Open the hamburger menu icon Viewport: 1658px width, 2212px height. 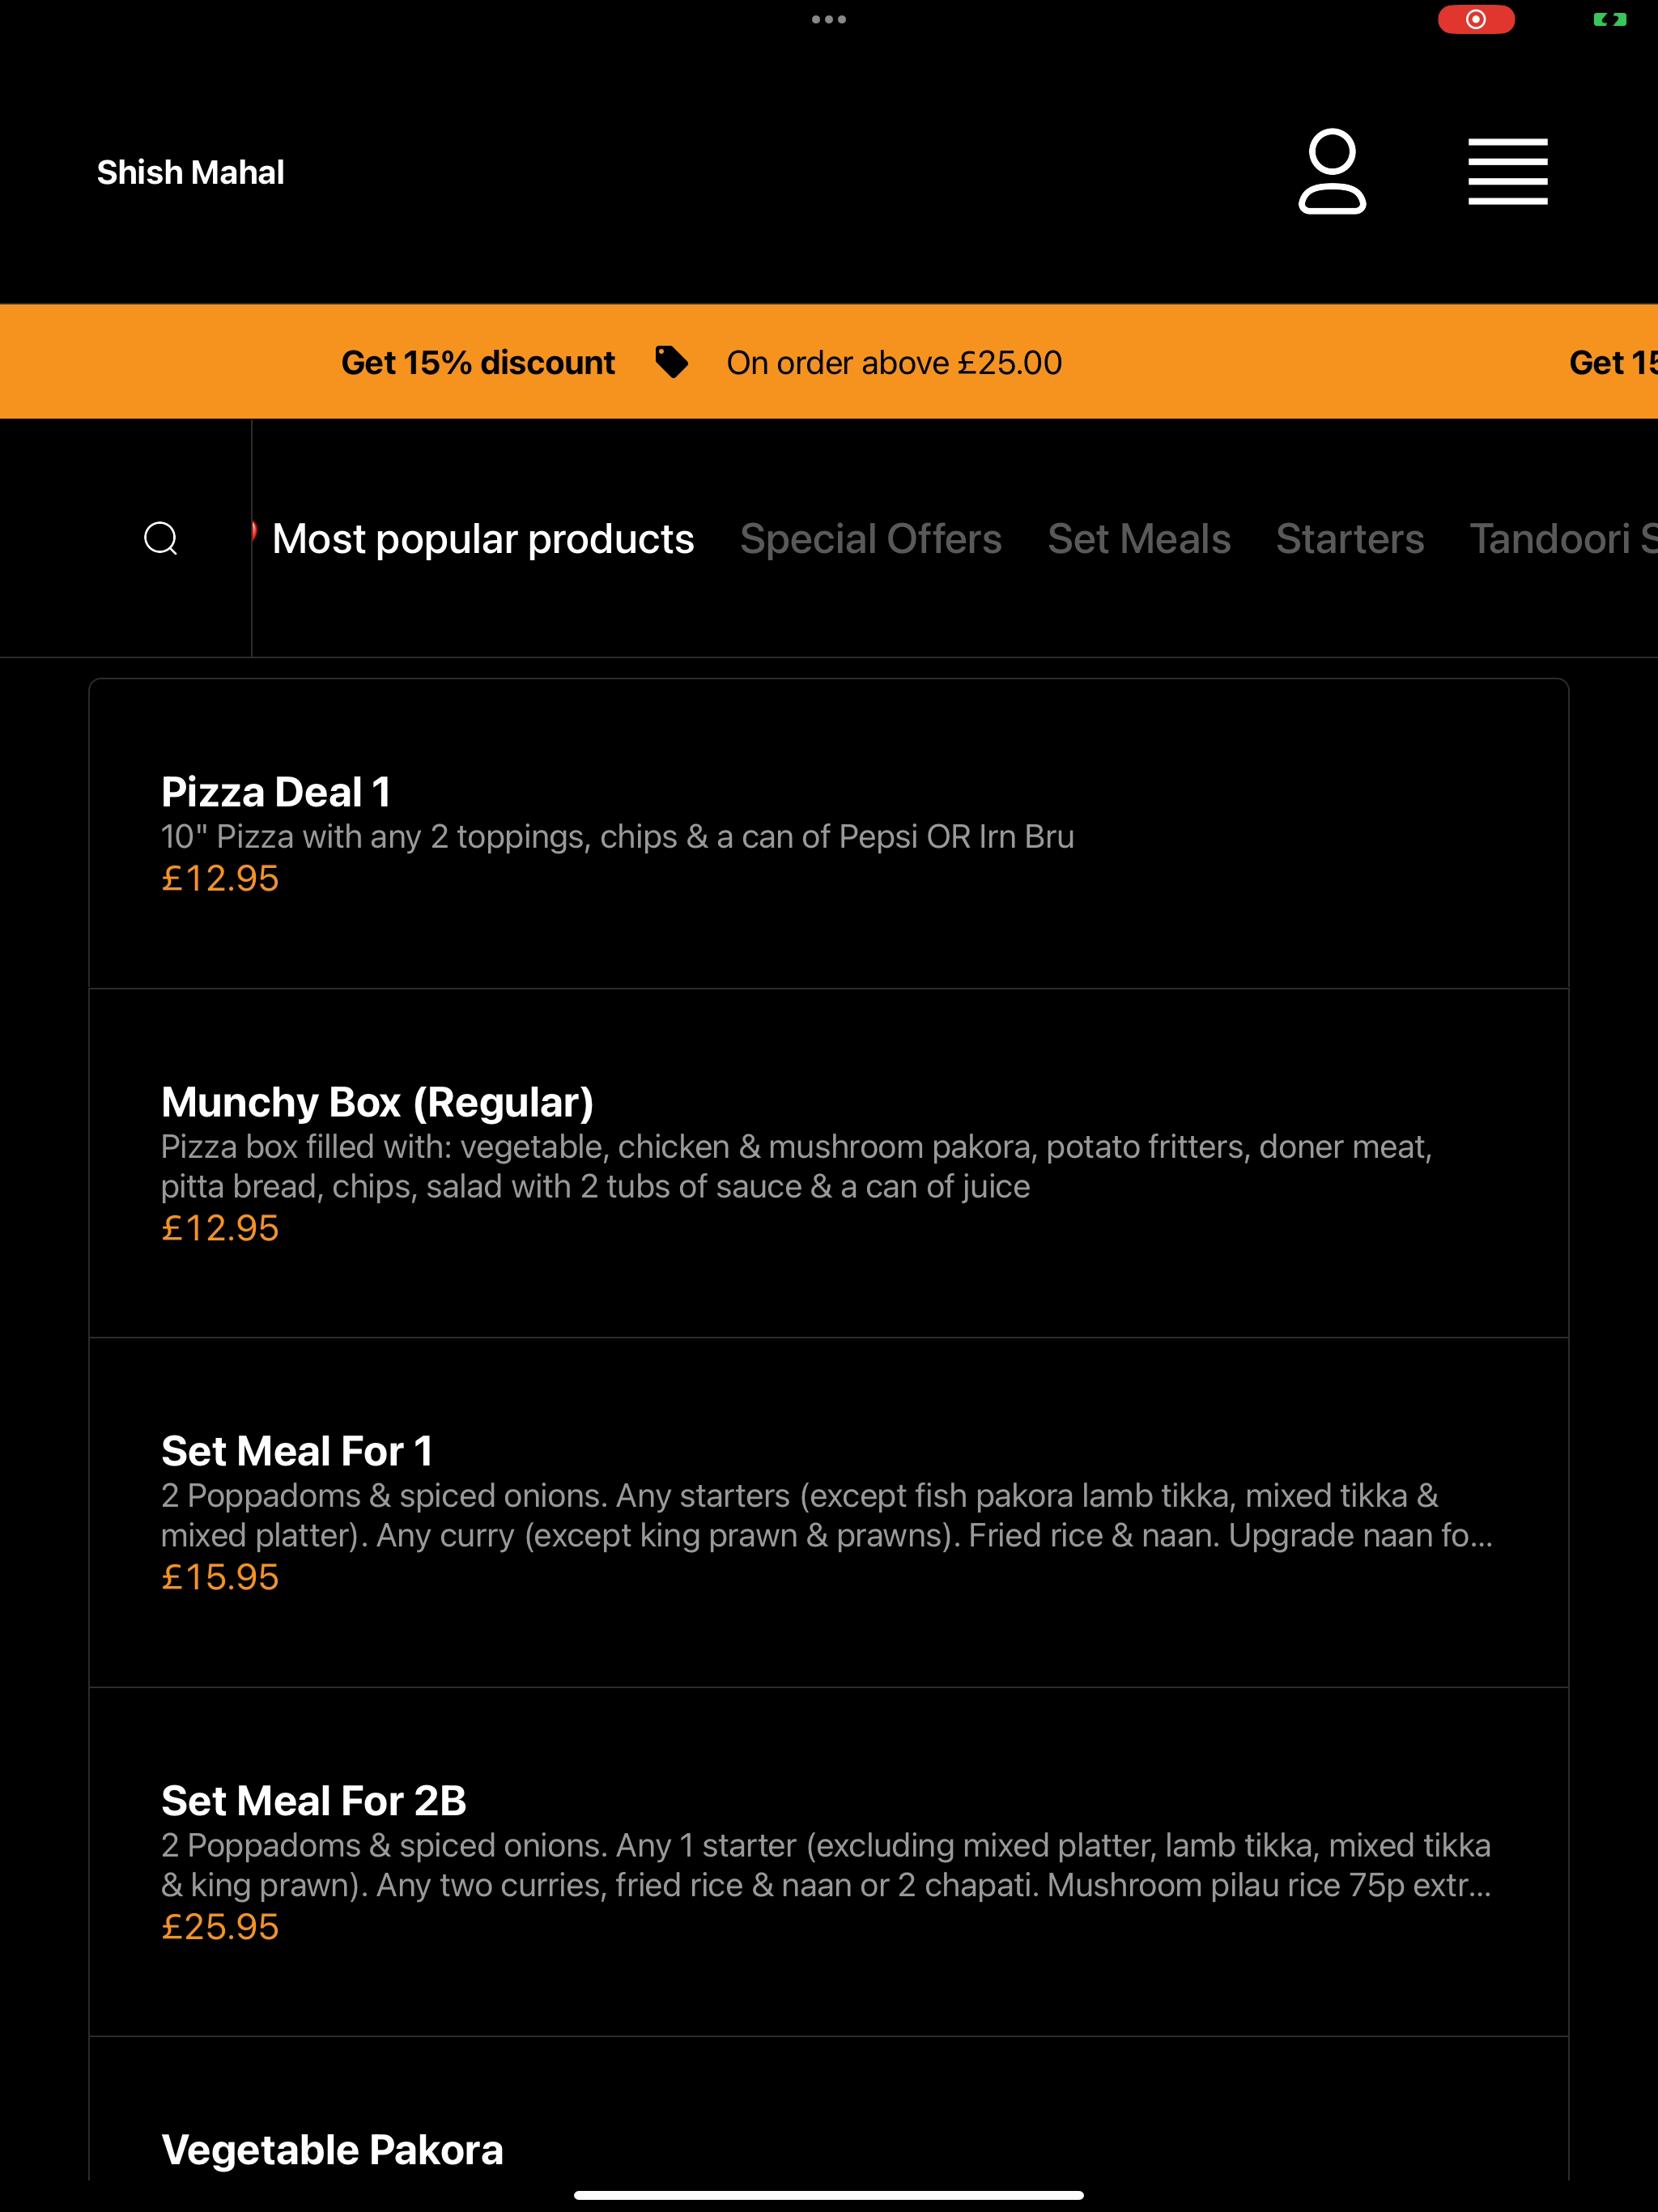point(1508,171)
